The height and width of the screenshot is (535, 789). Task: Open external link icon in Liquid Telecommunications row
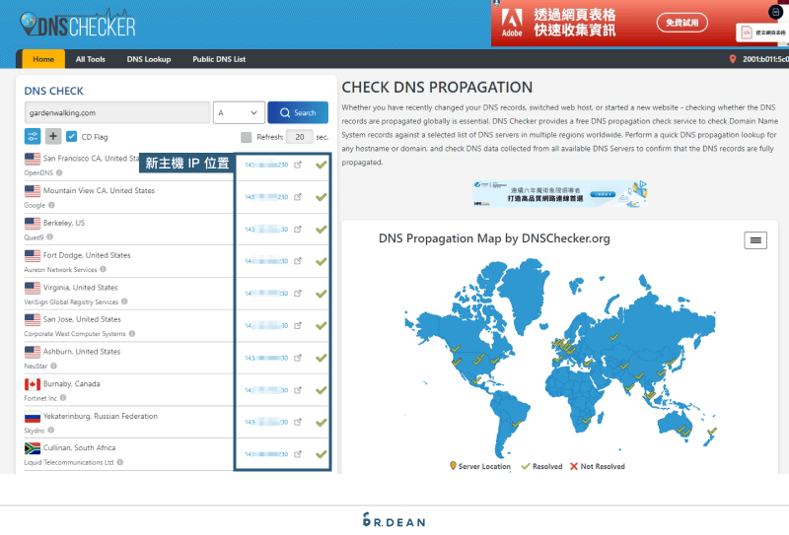pyautogui.click(x=298, y=454)
